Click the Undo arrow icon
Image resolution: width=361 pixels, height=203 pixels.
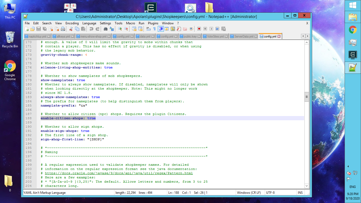(x=91, y=29)
